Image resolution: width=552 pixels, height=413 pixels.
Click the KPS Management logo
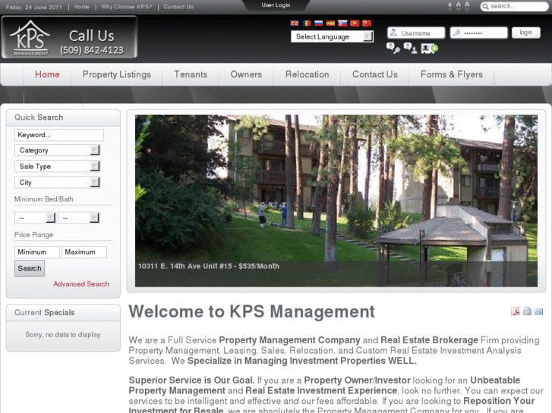click(30, 38)
